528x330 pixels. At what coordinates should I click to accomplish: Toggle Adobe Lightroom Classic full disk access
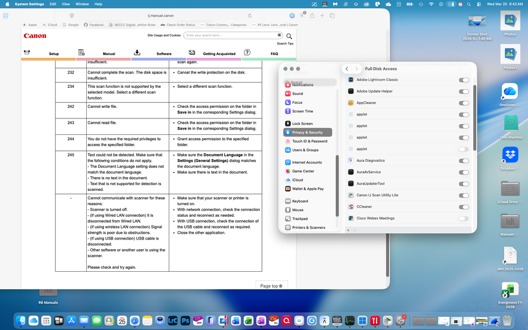point(463,80)
